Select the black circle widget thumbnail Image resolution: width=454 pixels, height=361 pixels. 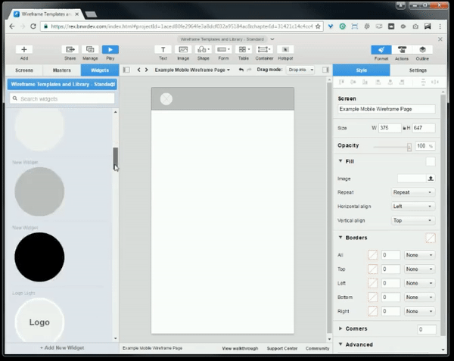coord(39,257)
